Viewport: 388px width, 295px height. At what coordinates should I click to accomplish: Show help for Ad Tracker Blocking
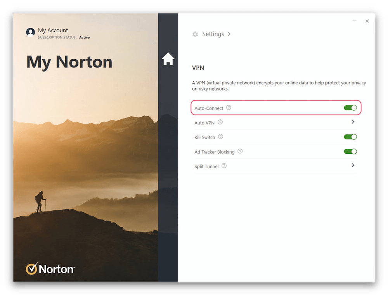coord(240,151)
